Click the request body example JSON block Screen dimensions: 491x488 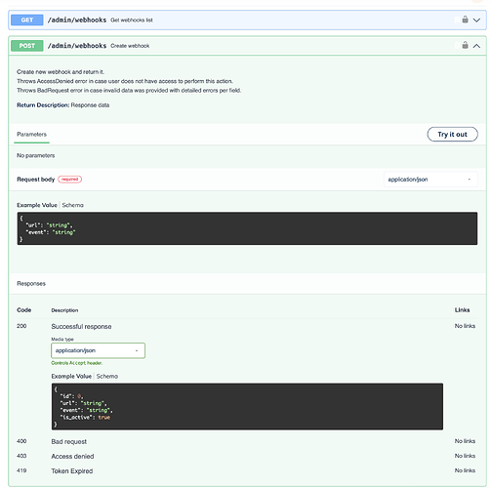[247, 228]
